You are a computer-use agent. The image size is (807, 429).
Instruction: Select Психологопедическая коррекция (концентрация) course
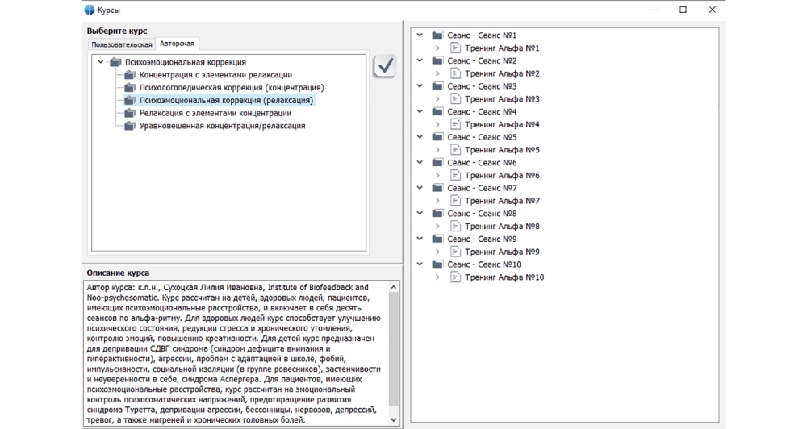tap(232, 88)
